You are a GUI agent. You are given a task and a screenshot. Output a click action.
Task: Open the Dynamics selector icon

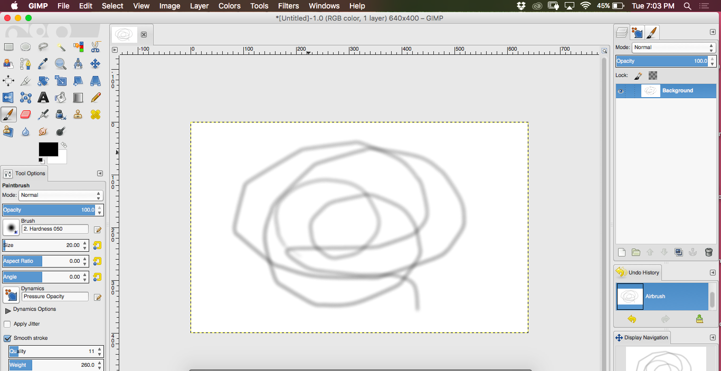pos(11,295)
